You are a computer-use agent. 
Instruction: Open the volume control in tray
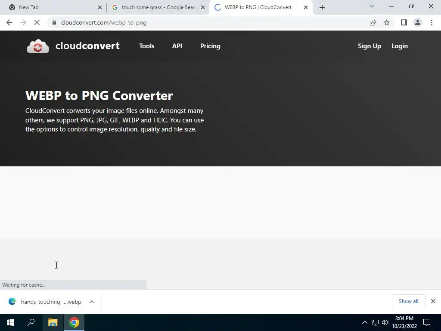point(385,322)
